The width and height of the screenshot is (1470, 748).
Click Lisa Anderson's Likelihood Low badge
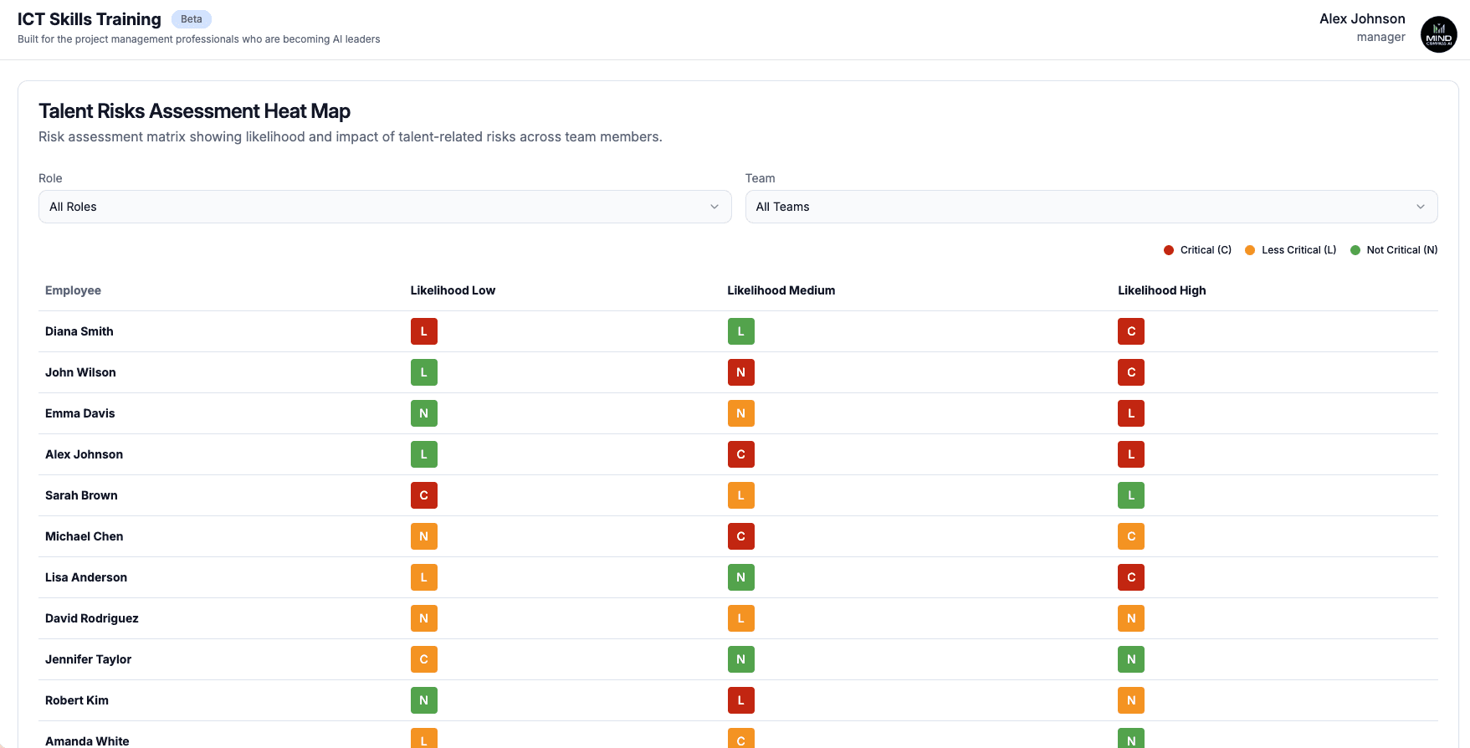[x=424, y=577]
